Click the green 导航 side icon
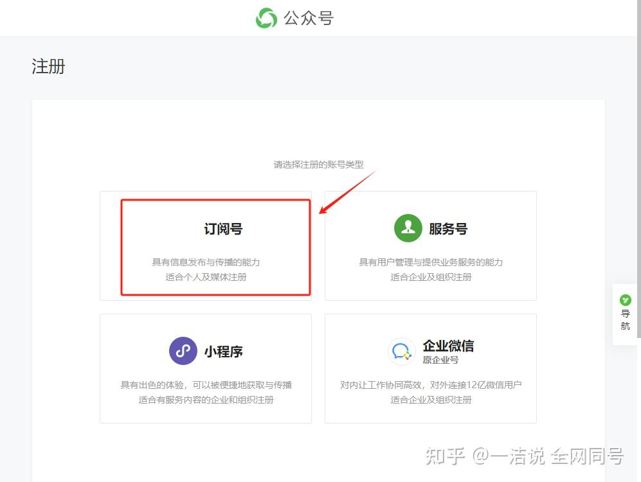The height and width of the screenshot is (482, 641). (x=626, y=300)
